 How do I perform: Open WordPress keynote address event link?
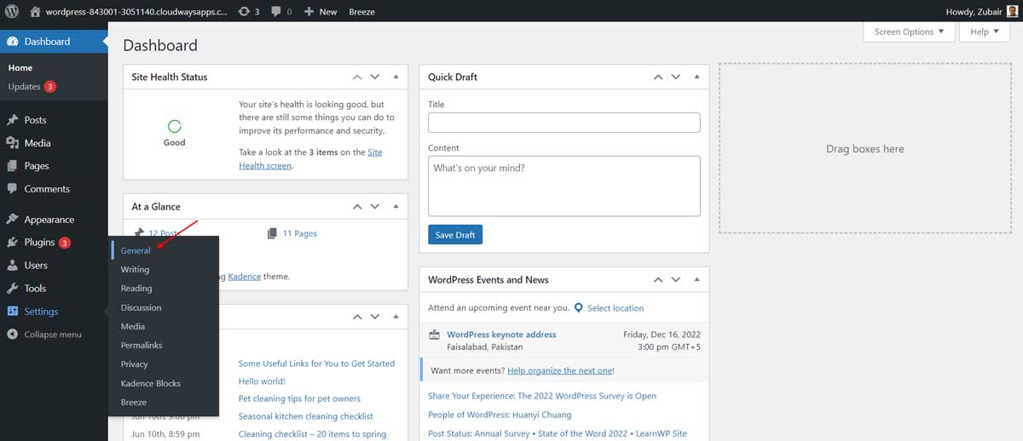pyautogui.click(x=501, y=335)
